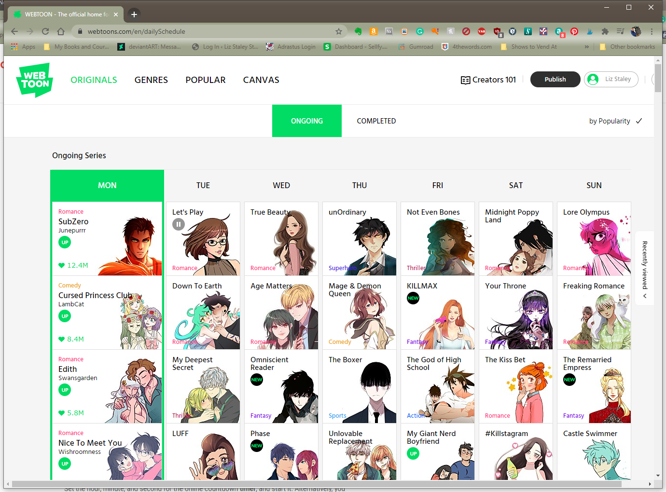
Task: Click the Creators 101 link
Action: [488, 80]
